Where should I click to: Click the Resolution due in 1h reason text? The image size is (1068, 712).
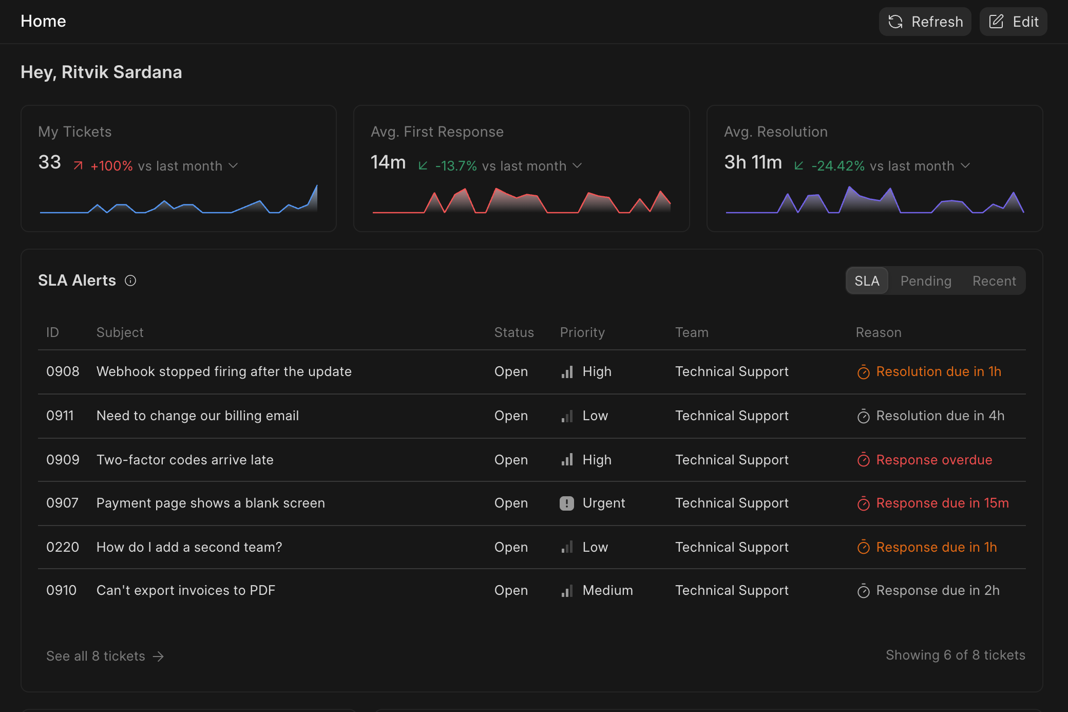(939, 371)
